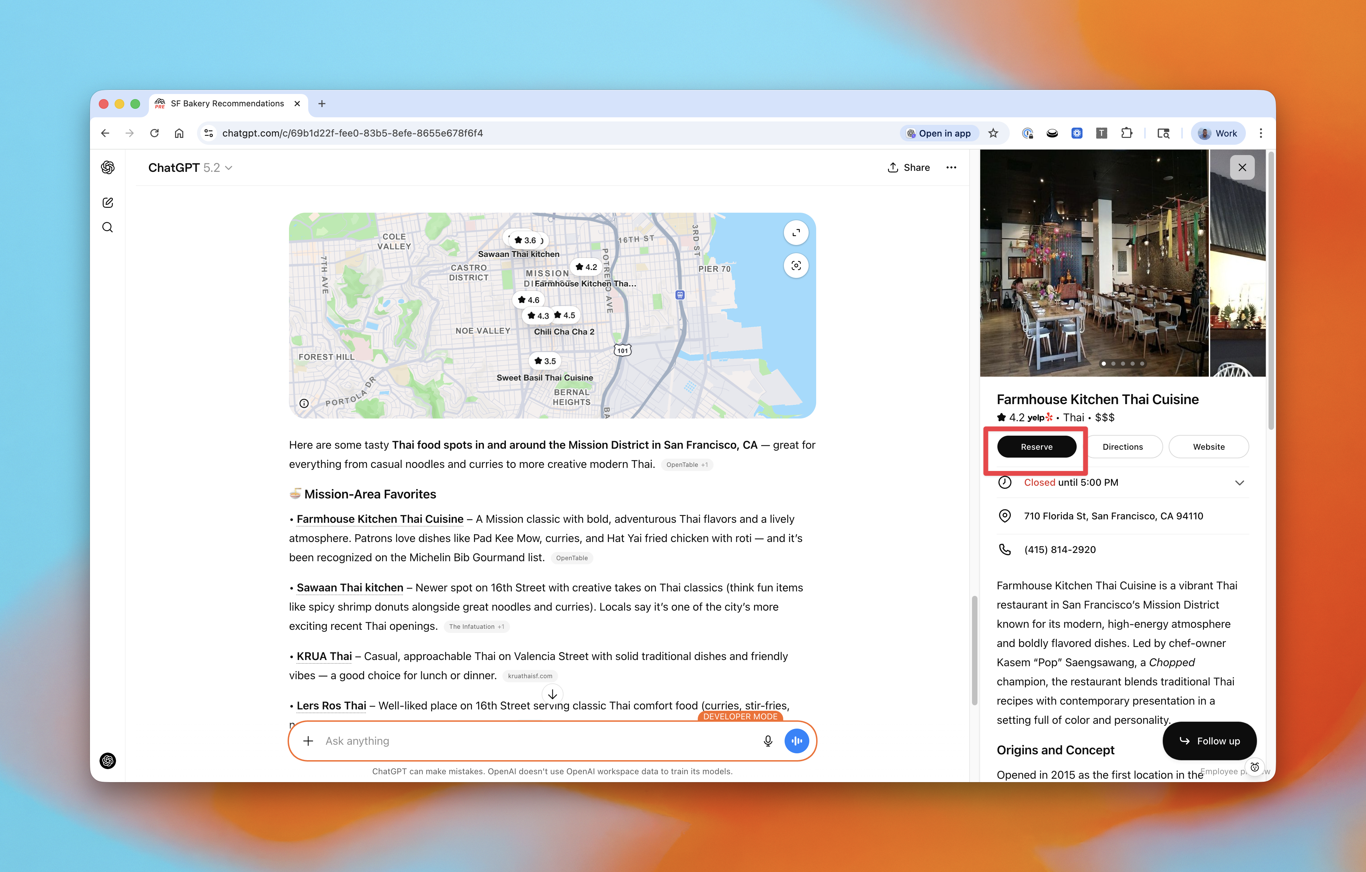Bookmark the page with the star icon

(993, 133)
